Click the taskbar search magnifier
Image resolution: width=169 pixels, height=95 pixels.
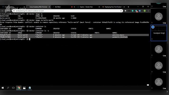[x=8, y=88]
